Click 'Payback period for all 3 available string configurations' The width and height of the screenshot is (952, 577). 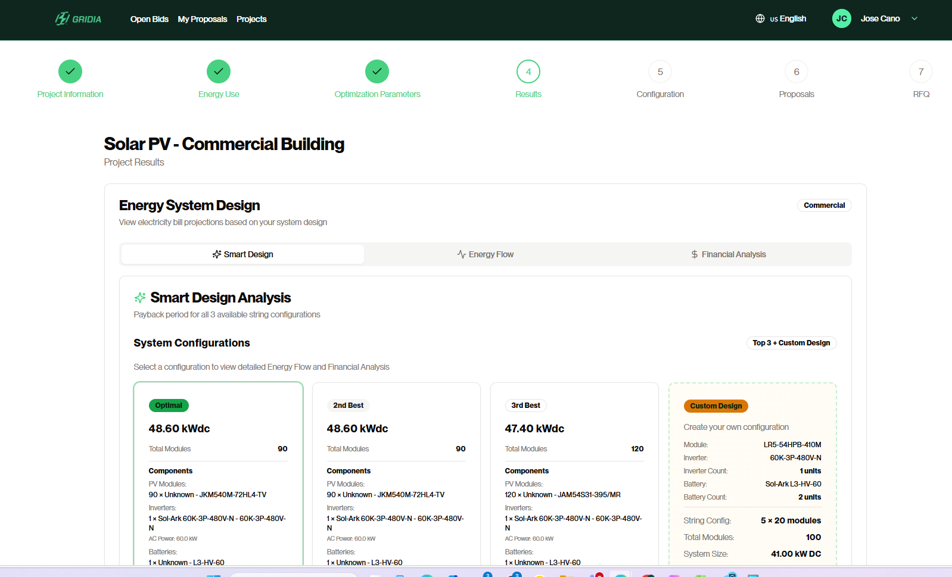(227, 314)
